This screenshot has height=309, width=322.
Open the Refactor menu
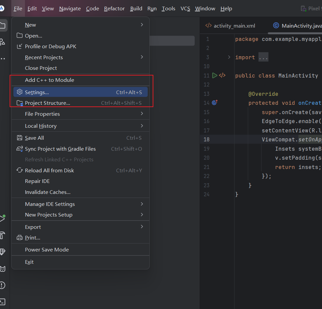click(x=114, y=9)
